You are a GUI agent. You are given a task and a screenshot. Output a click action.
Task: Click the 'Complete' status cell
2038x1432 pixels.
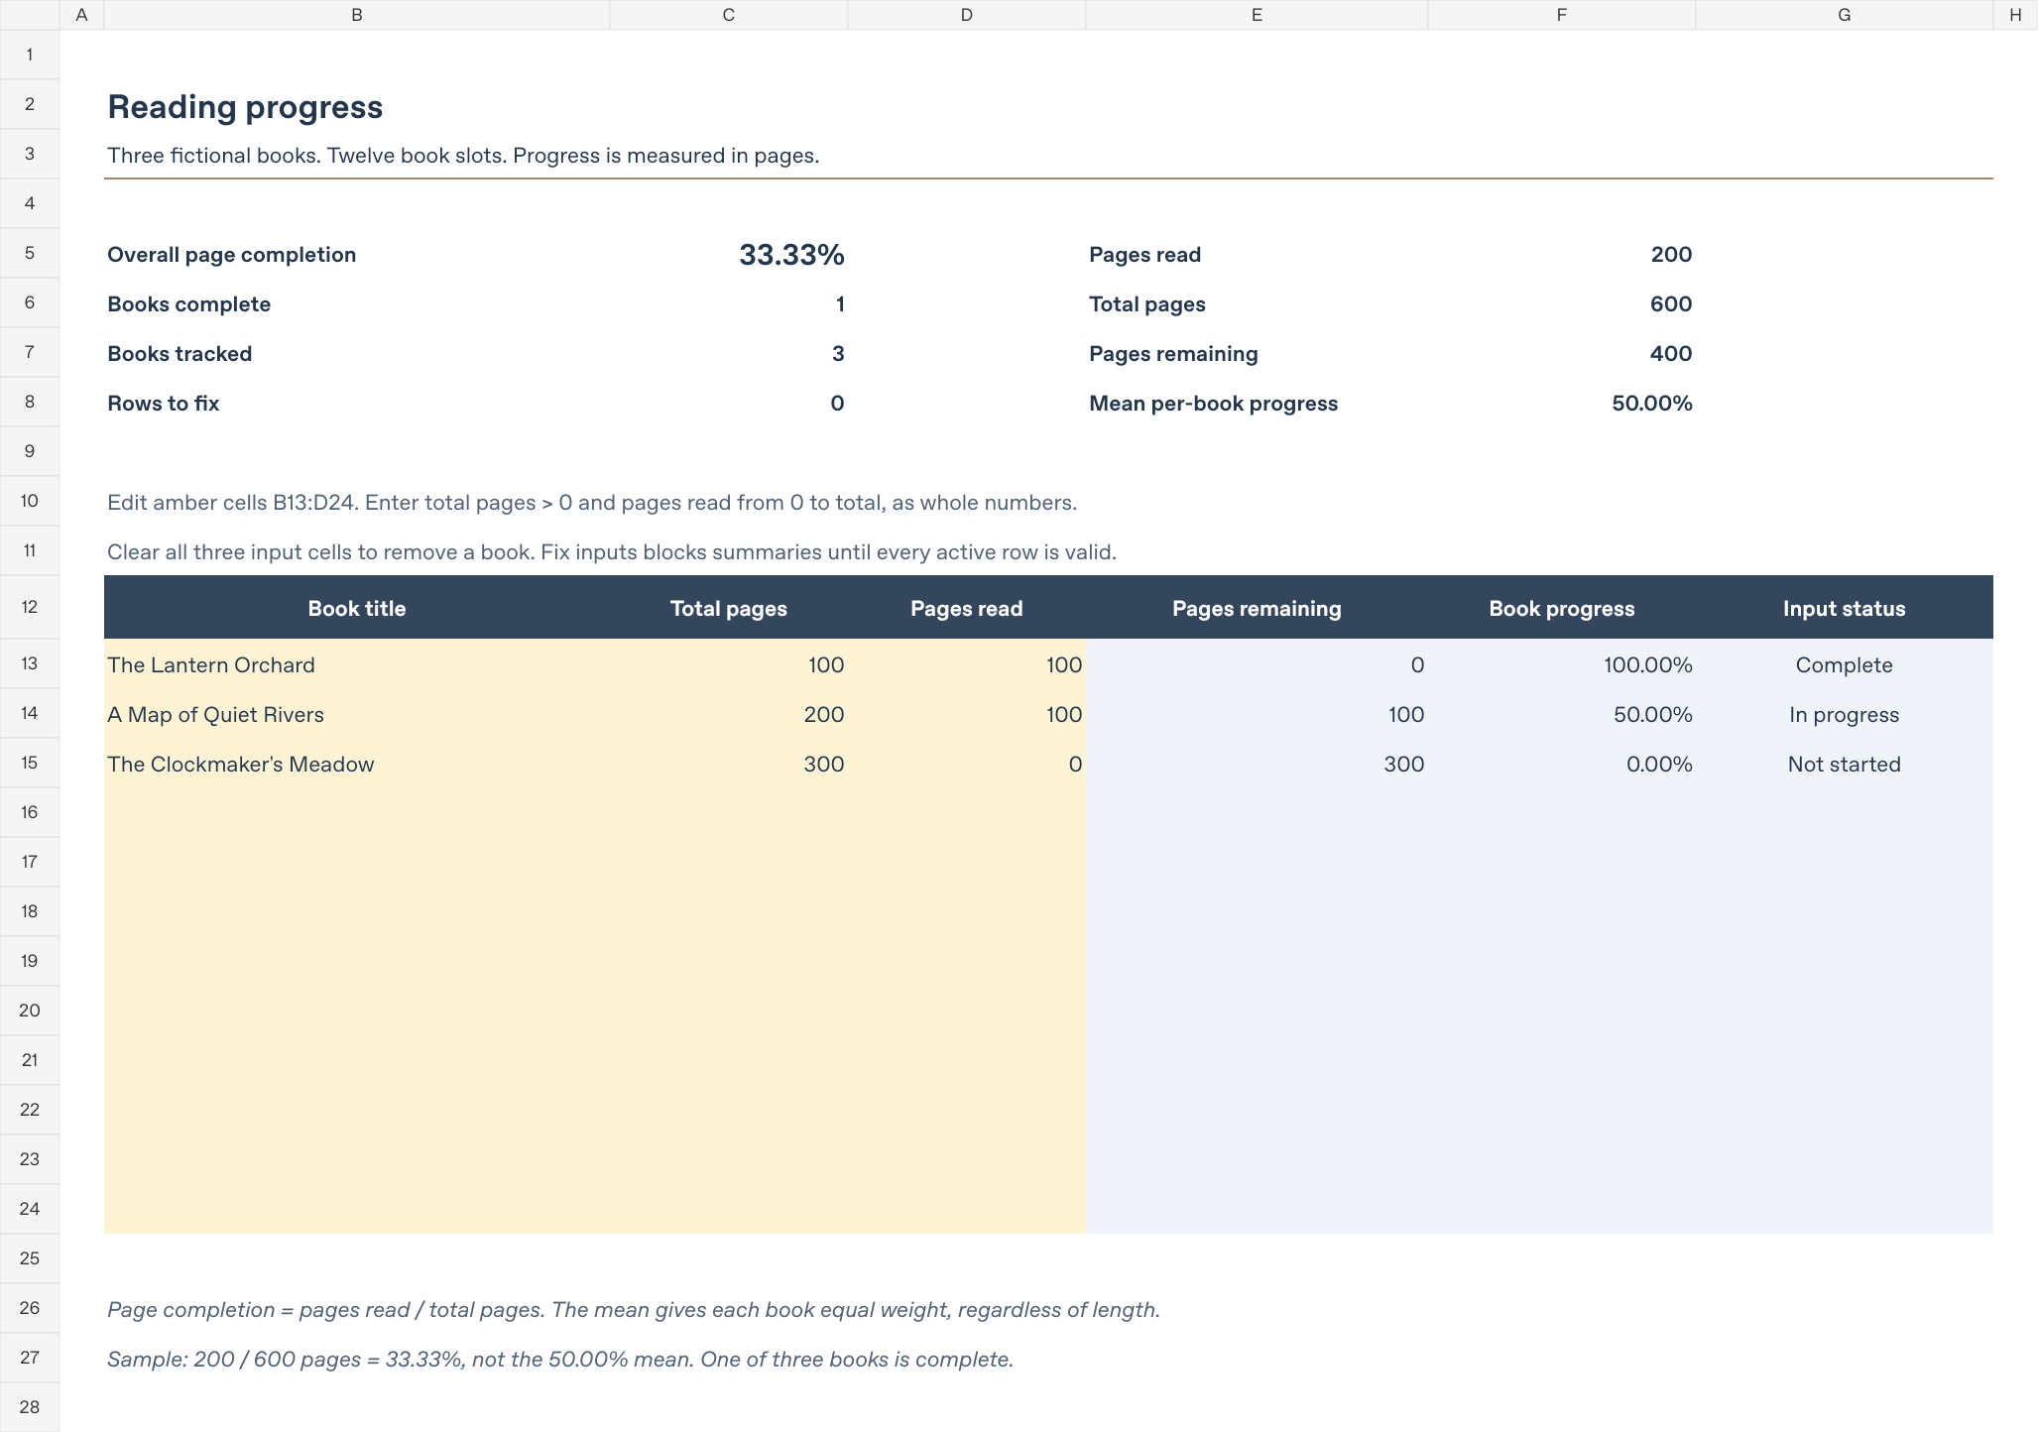[1844, 664]
